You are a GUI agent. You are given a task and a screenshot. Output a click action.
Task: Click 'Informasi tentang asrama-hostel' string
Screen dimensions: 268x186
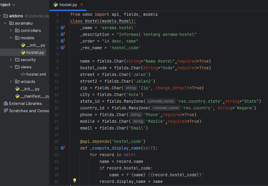point(156,34)
